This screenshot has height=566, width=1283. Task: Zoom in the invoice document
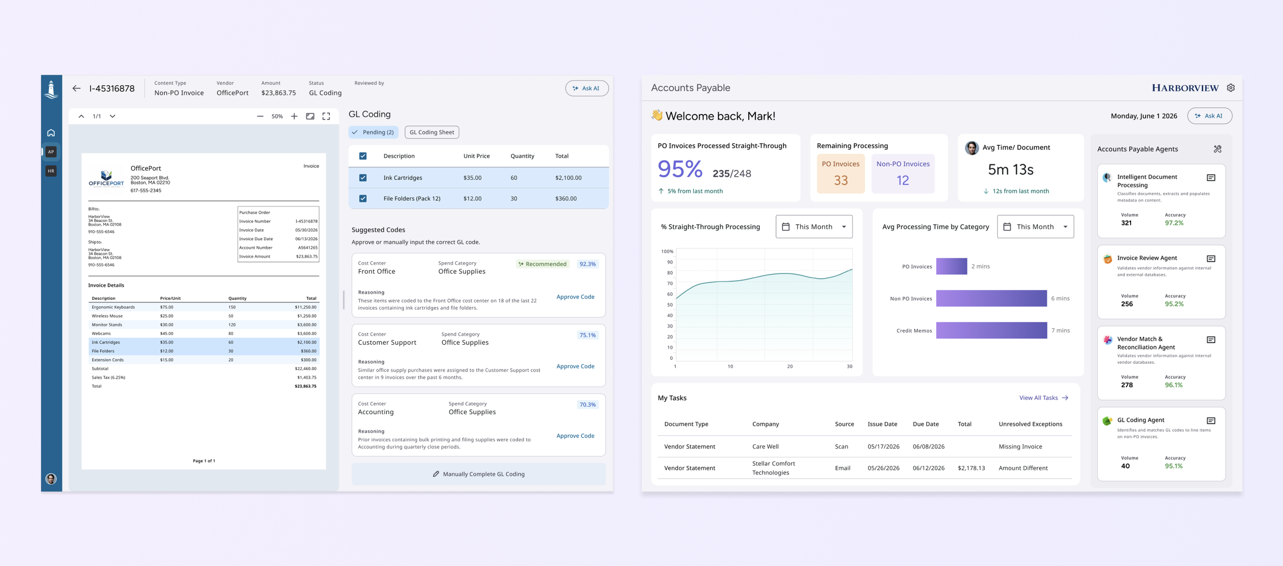coord(294,116)
